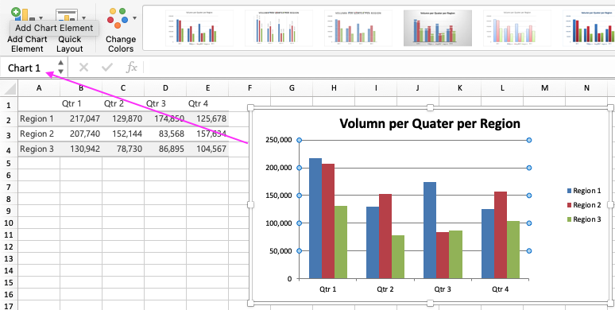This screenshot has width=615, height=310.
Task: Click the chart title Volumn per Quater per Region
Action: pyautogui.click(x=430, y=124)
